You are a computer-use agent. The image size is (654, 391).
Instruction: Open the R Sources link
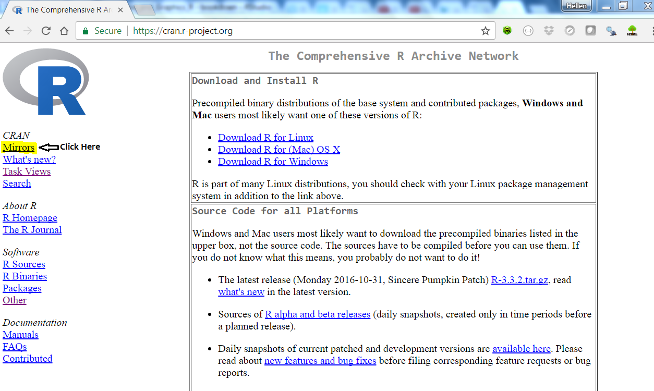(24, 264)
